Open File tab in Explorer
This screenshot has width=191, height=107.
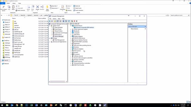(x=2, y=3)
